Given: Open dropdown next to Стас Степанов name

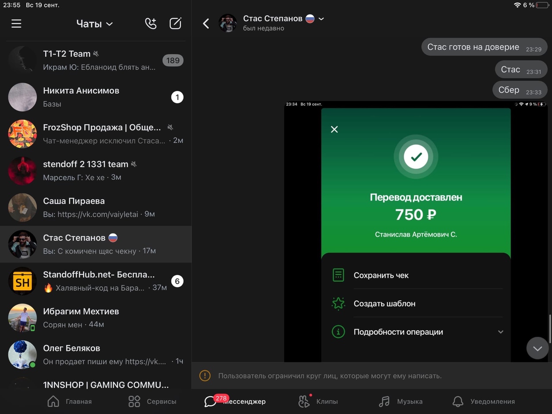Looking at the screenshot, I should point(321,19).
